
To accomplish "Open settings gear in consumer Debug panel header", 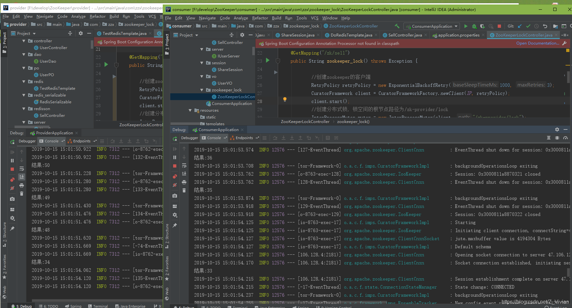I will (x=557, y=129).
